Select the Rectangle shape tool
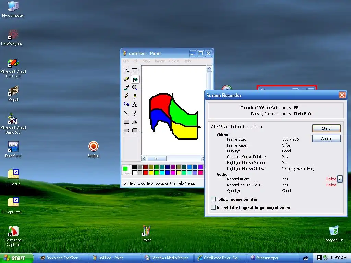Viewport: 351px width, 263px height. coord(126,122)
